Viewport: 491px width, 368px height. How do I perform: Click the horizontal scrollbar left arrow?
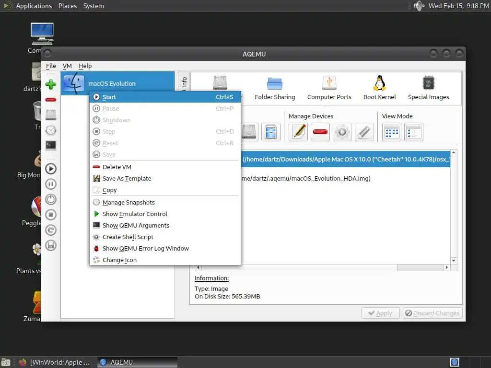point(198,267)
